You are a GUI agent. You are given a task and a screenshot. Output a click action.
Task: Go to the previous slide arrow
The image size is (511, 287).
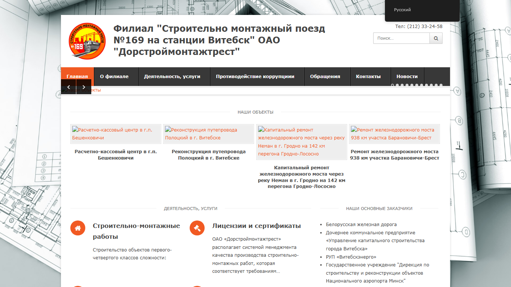click(68, 87)
